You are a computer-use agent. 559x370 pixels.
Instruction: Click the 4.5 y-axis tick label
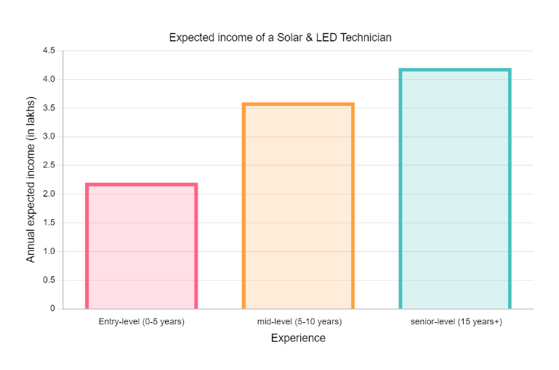click(49, 51)
